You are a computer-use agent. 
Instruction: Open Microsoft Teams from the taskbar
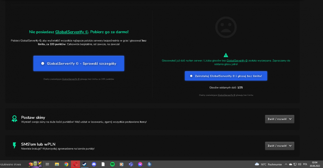(x=131, y=164)
